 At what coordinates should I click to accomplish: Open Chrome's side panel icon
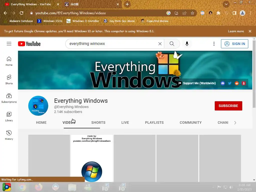234,13
